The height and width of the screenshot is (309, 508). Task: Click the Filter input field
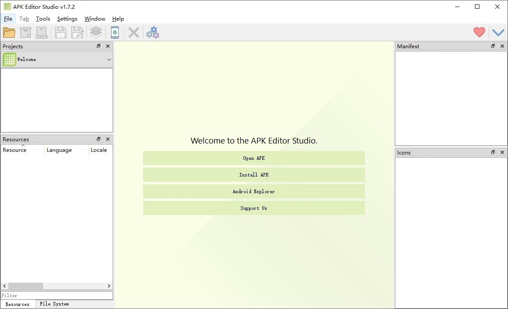(56, 295)
